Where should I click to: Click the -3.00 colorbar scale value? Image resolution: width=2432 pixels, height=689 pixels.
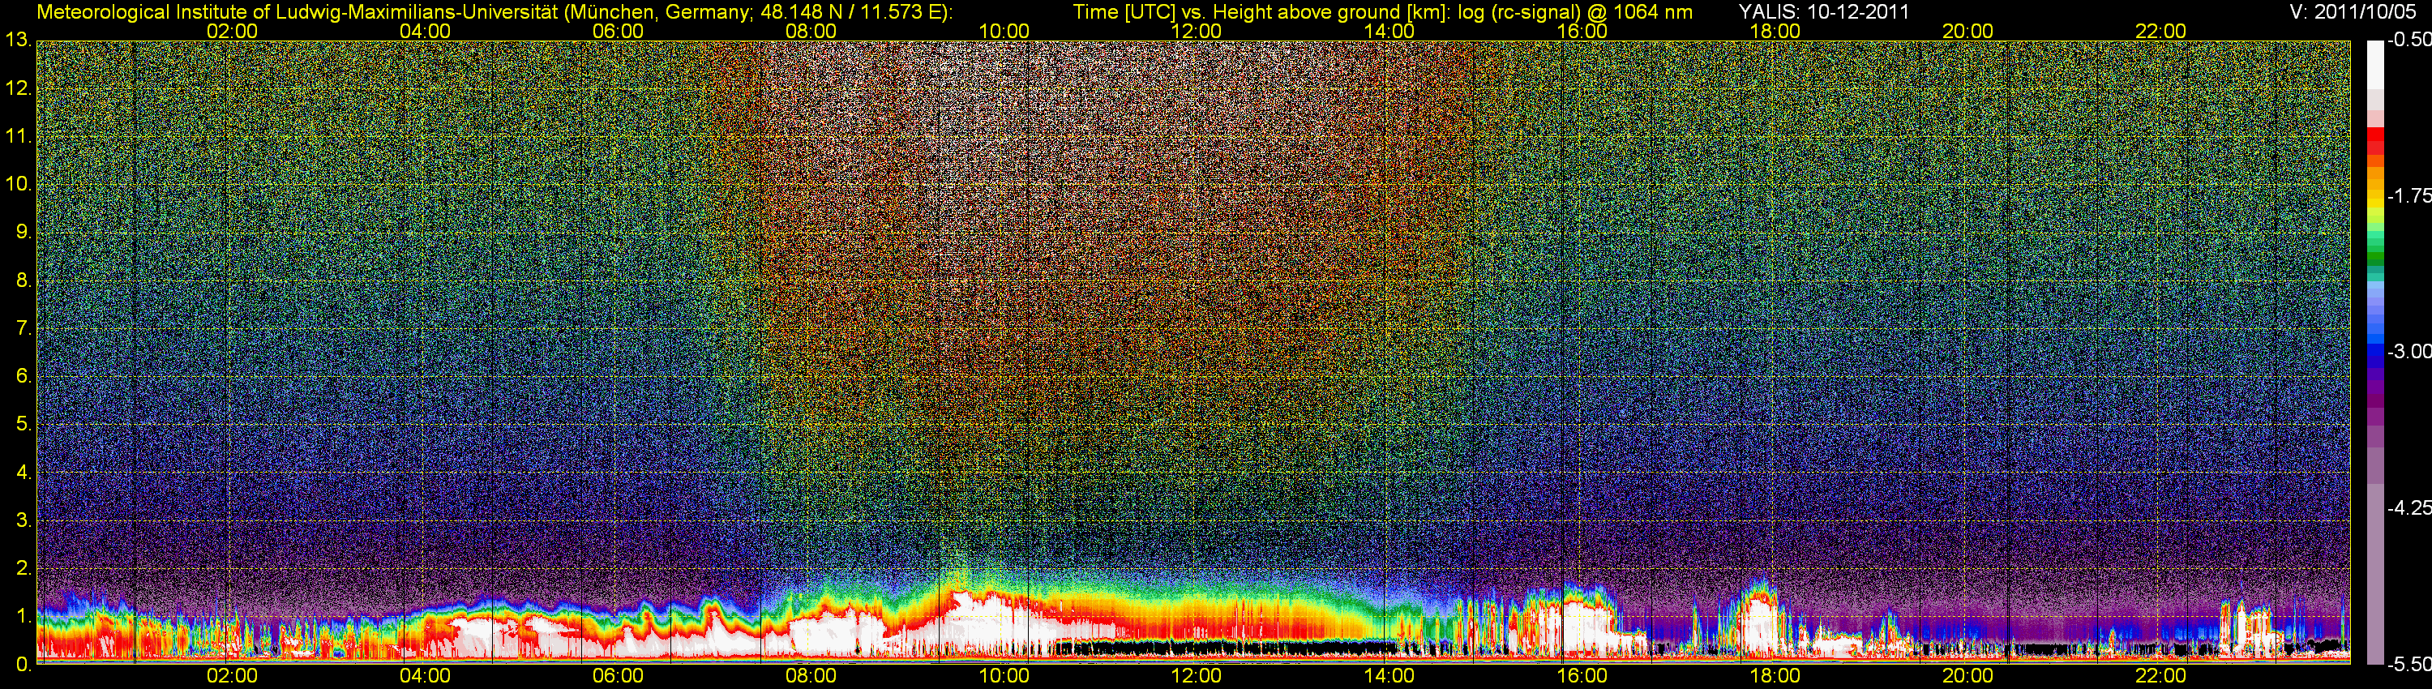point(2408,351)
